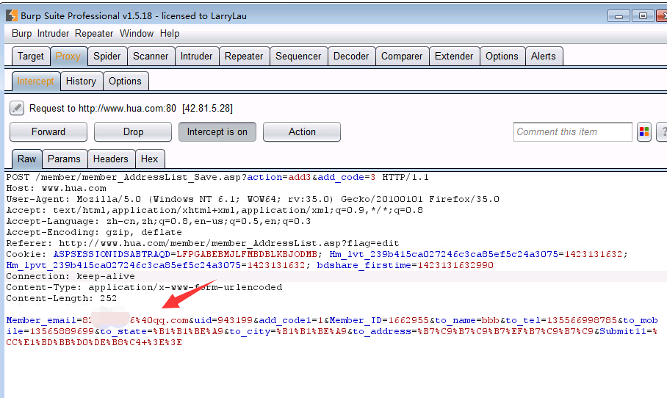Open the Proxy Options sub-tab
Image resolution: width=667 pixels, height=398 pixels.
pos(125,82)
